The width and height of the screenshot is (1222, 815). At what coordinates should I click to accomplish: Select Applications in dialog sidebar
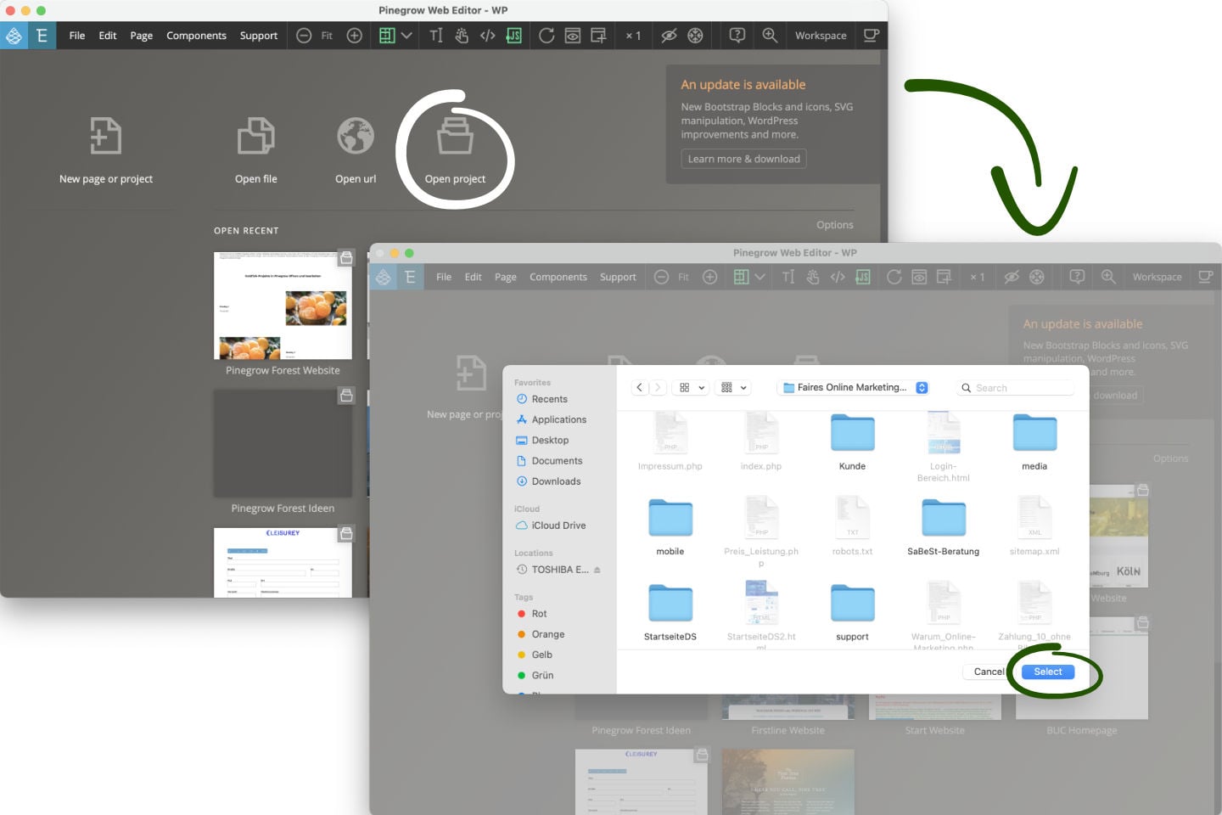pyautogui.click(x=558, y=419)
